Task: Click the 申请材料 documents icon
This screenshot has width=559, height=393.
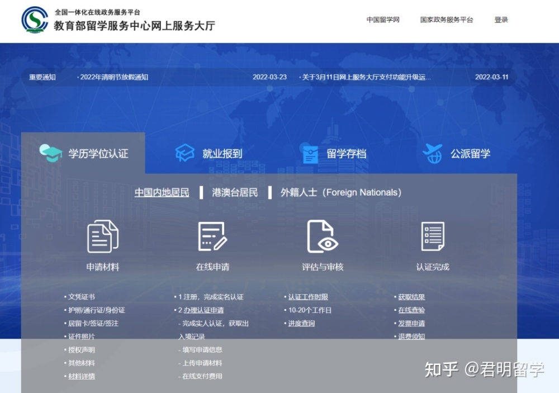Action: 103,236
